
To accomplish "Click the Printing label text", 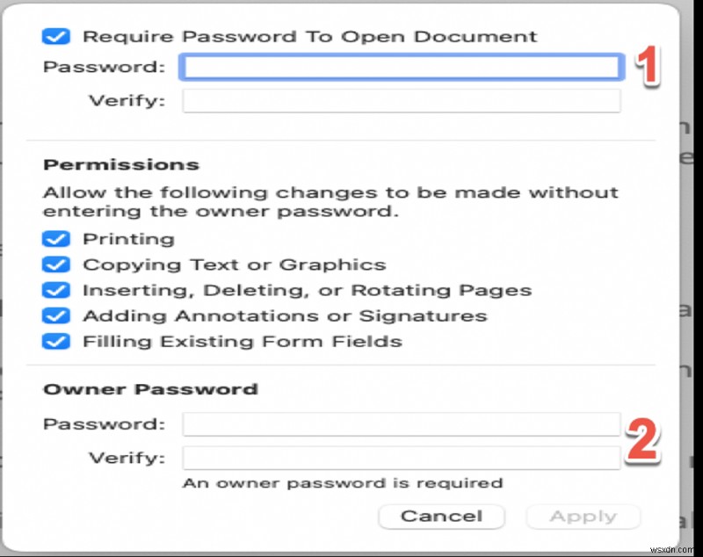I will coord(129,238).
